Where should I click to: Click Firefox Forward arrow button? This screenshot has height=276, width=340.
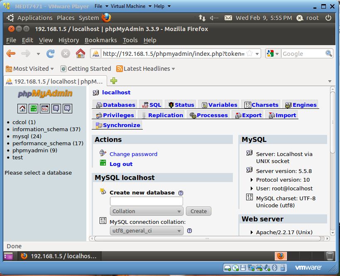[x=26, y=53]
